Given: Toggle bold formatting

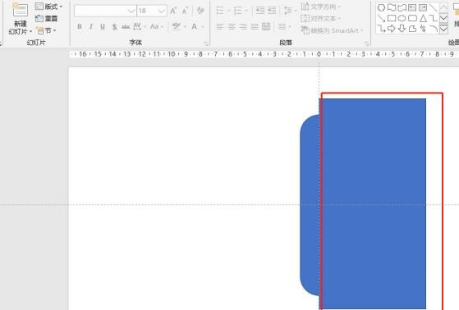Looking at the screenshot, I should (x=80, y=26).
